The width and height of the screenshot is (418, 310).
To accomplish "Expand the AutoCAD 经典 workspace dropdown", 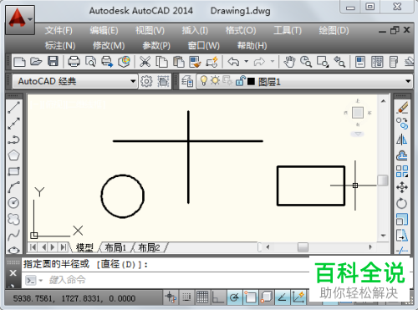I will (133, 81).
